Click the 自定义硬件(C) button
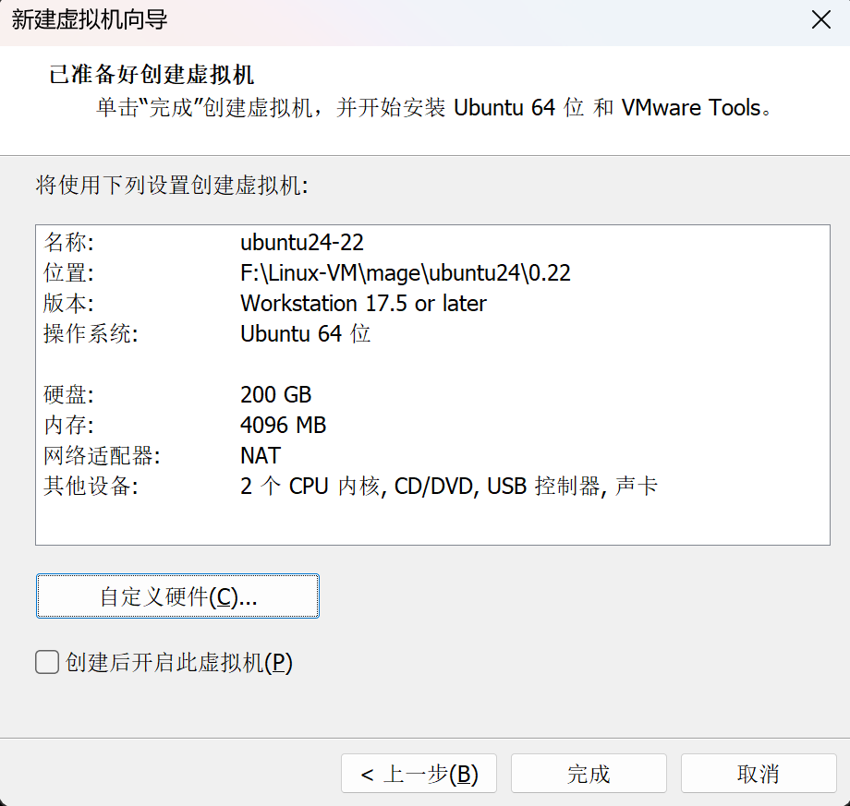 pyautogui.click(x=176, y=595)
